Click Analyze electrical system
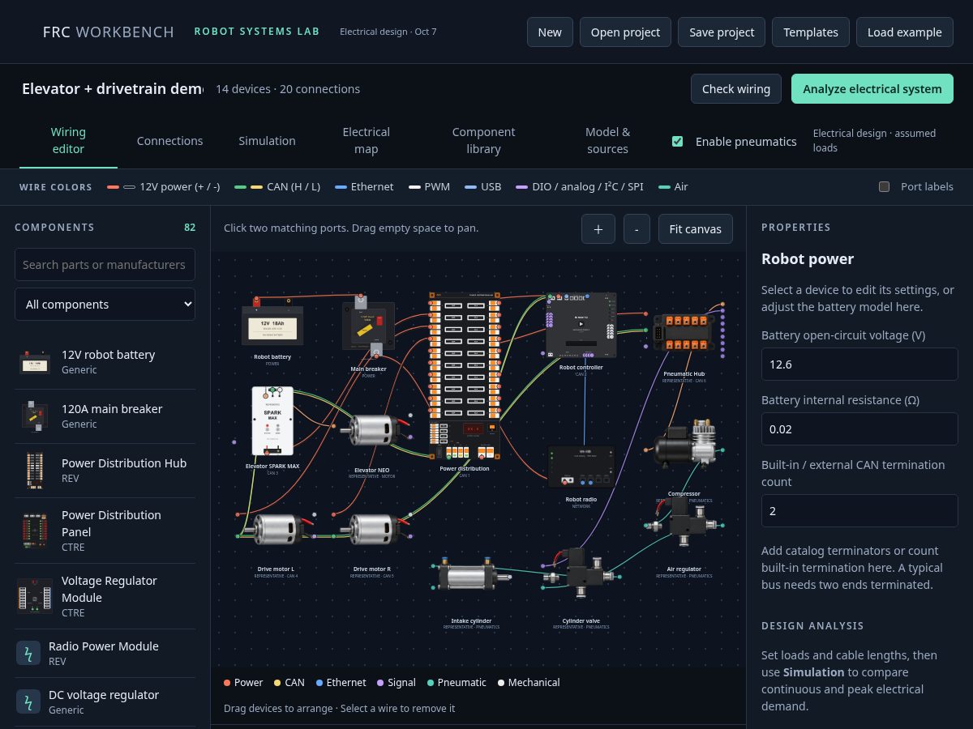 (x=872, y=89)
